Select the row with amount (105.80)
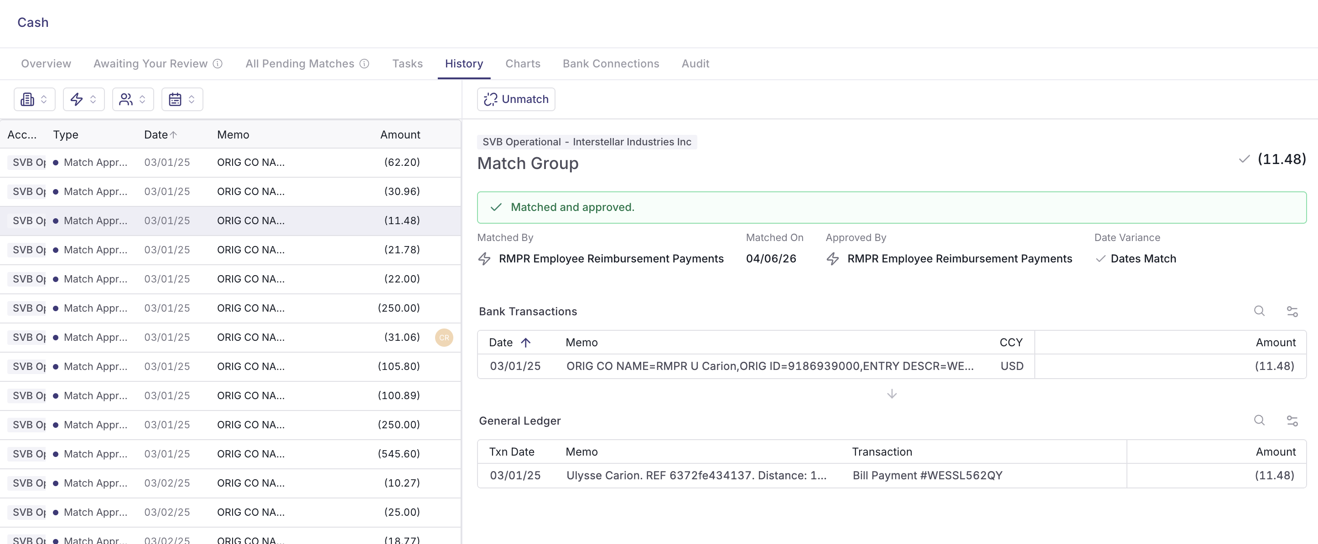The height and width of the screenshot is (544, 1318). tap(230, 367)
